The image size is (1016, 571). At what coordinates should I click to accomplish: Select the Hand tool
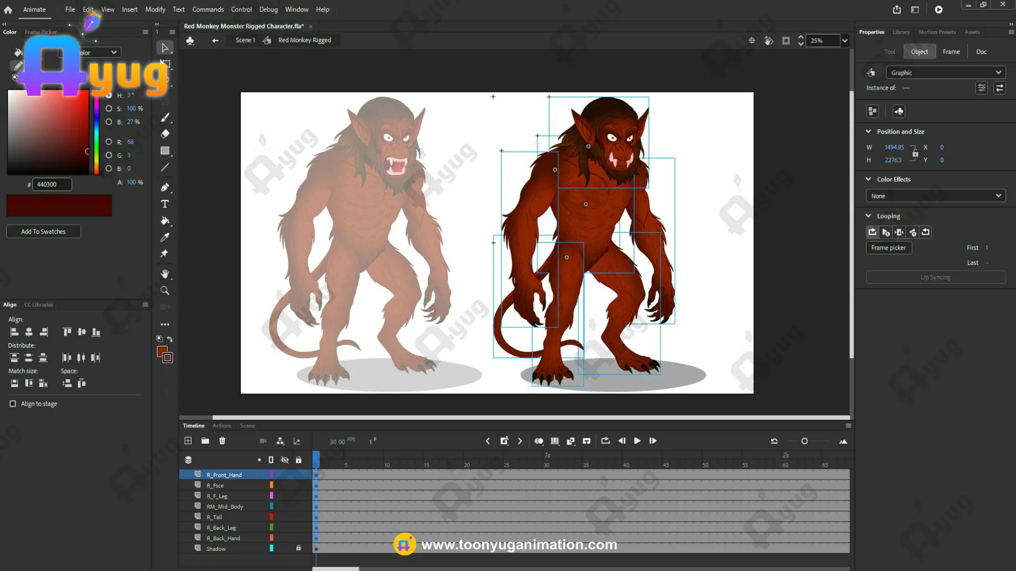pyautogui.click(x=165, y=274)
